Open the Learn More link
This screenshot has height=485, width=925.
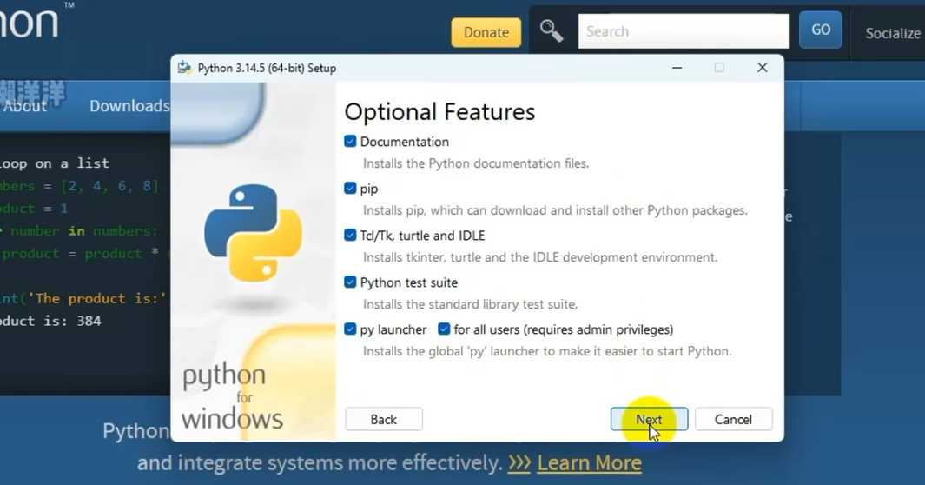click(590, 462)
